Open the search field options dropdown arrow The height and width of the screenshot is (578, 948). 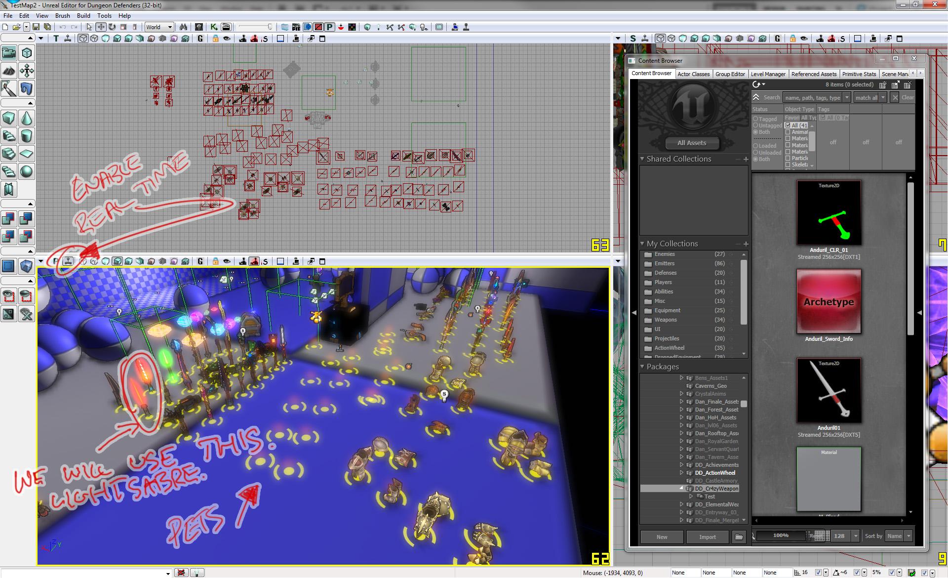pos(846,98)
